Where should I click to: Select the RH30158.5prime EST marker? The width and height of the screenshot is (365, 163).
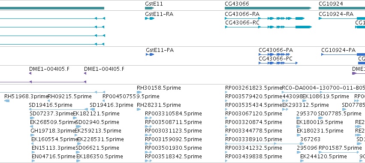click(139, 92)
